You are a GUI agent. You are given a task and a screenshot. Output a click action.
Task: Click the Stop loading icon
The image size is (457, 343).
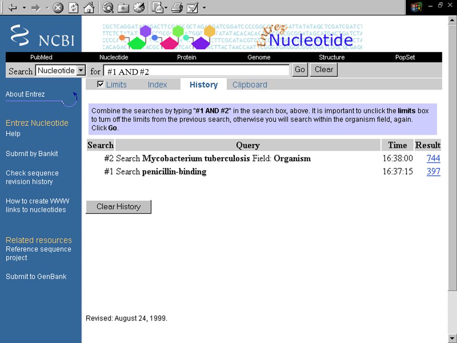click(x=58, y=7)
